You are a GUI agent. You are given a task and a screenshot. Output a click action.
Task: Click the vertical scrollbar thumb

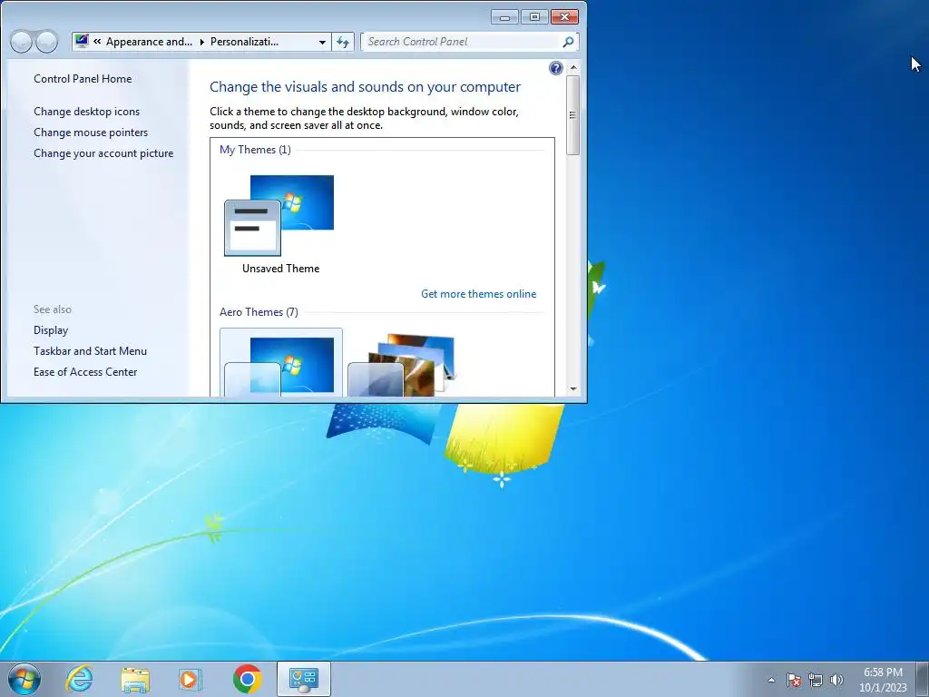[x=572, y=115]
